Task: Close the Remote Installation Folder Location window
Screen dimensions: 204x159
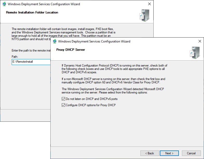Action: point(149,4)
